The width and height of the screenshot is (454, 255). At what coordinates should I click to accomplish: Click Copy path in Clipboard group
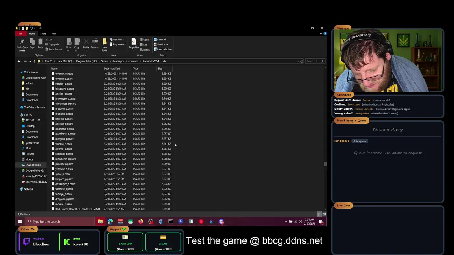pos(52,44)
